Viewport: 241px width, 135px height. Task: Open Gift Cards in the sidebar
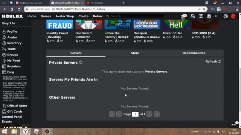[x=12, y=112]
